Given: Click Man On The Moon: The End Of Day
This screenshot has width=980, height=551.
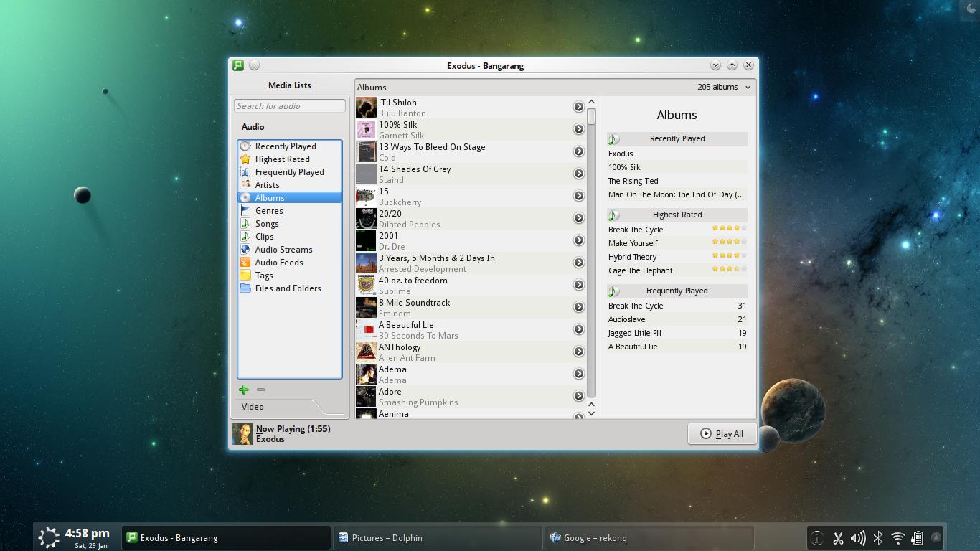Looking at the screenshot, I should (677, 194).
